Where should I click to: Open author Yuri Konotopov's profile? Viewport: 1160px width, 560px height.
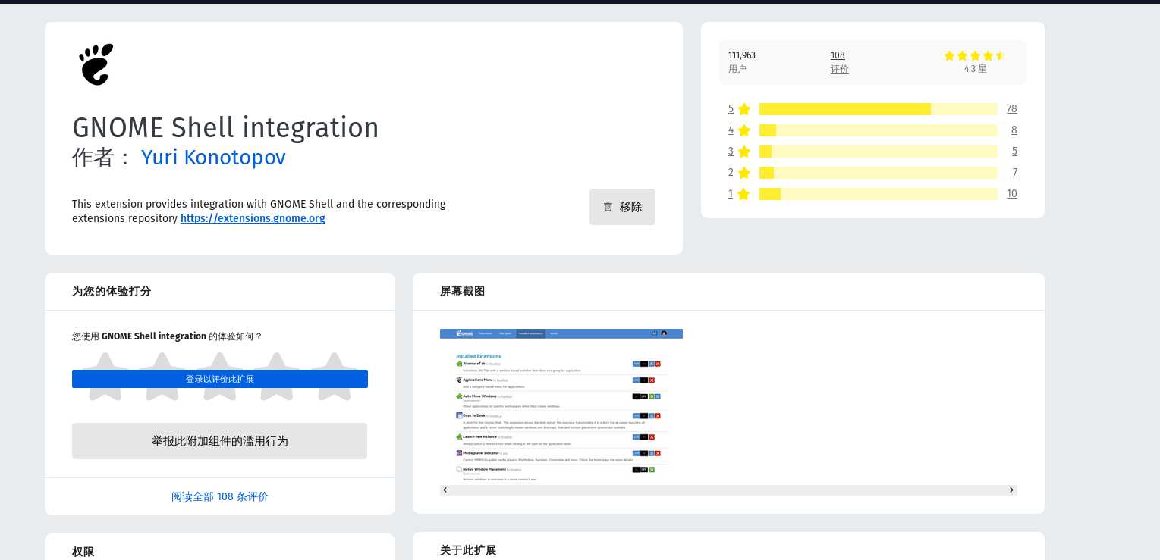pos(213,157)
